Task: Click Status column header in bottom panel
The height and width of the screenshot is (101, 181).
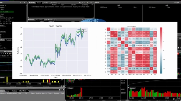Action: 56,93
